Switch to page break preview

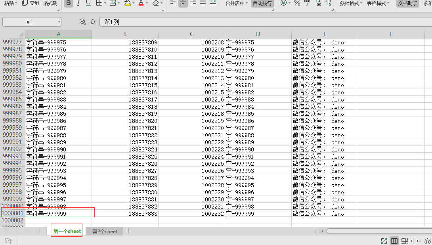tap(404, 241)
